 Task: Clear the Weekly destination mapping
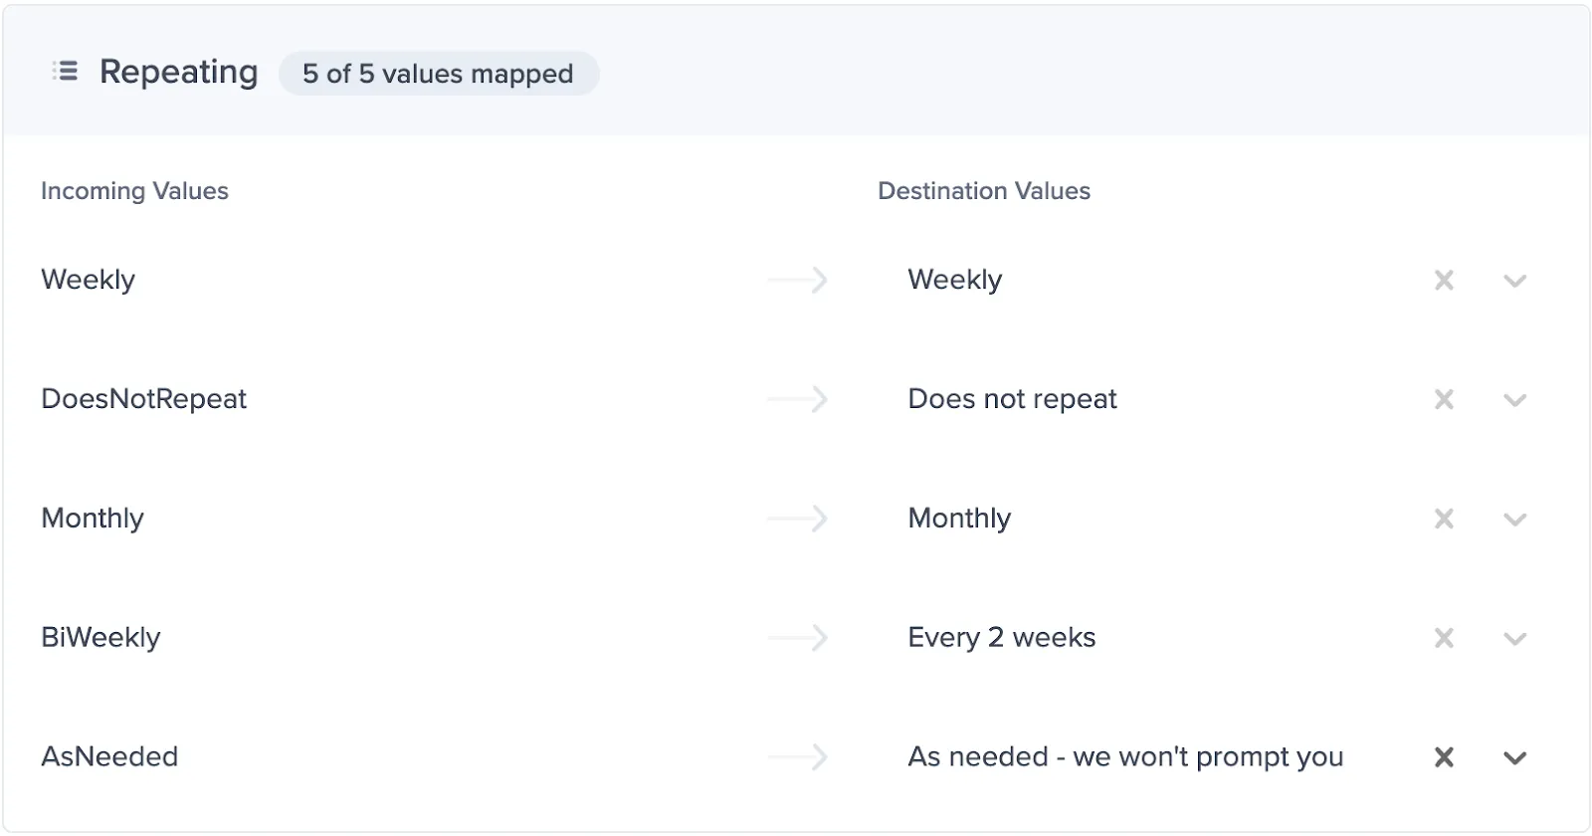coord(1444,281)
